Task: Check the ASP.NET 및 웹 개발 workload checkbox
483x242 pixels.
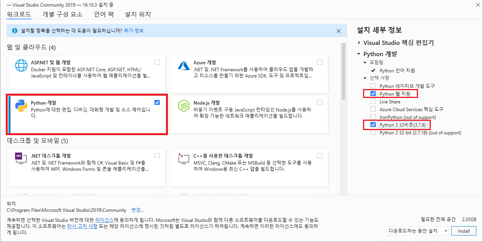Action: [157, 62]
